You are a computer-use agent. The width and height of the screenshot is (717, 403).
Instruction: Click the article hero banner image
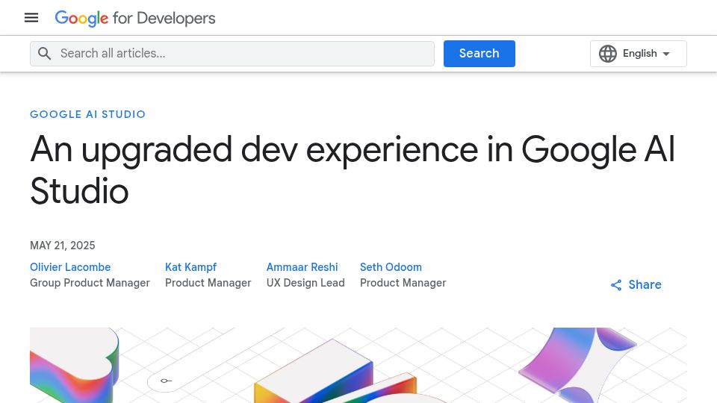point(358,365)
